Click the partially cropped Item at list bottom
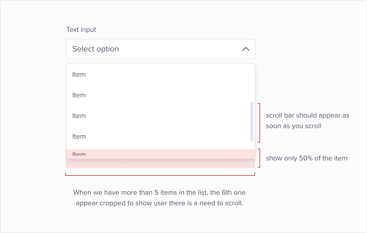367x233 pixels. pyautogui.click(x=79, y=154)
